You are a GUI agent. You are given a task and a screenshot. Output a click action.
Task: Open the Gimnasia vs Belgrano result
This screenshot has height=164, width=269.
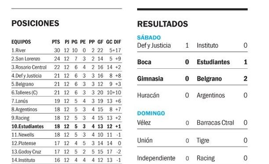pos(192,79)
